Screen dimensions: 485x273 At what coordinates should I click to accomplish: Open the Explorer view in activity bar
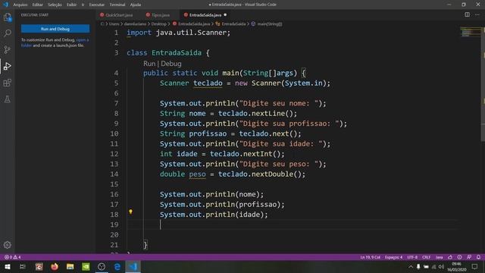[x=8, y=17]
